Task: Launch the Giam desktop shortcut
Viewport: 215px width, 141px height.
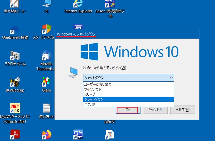Action: 46,85
